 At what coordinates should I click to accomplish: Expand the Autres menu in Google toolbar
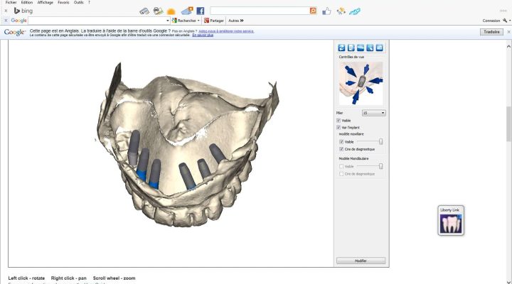coord(237,21)
